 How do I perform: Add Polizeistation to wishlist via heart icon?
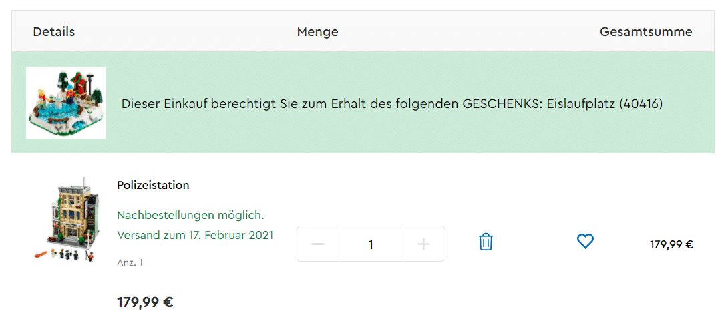tap(585, 241)
